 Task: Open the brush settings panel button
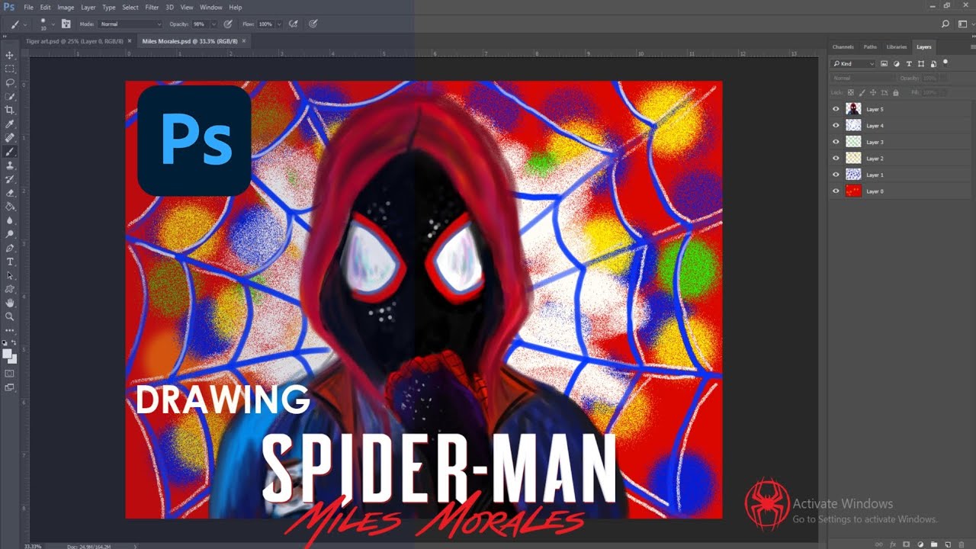pyautogui.click(x=66, y=24)
